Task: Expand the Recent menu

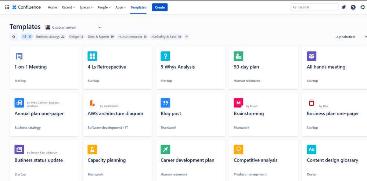Action: 68,7
